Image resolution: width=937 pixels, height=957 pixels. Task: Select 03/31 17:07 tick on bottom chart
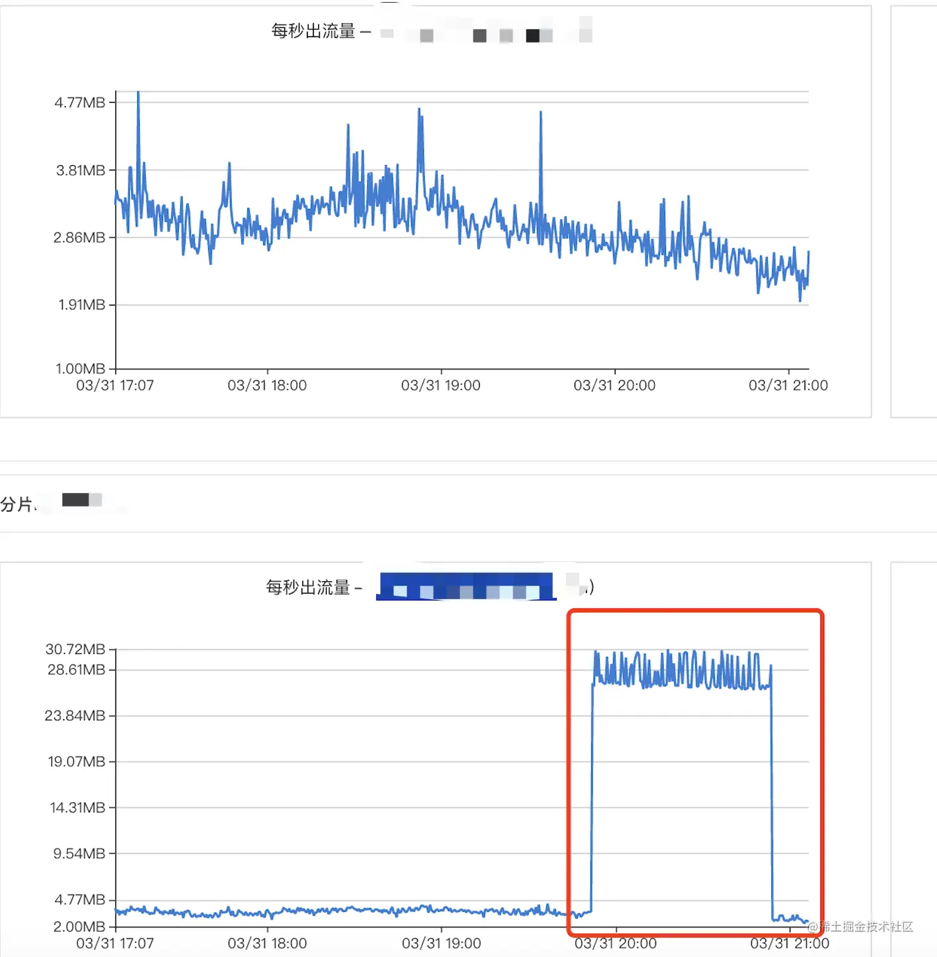115,943
